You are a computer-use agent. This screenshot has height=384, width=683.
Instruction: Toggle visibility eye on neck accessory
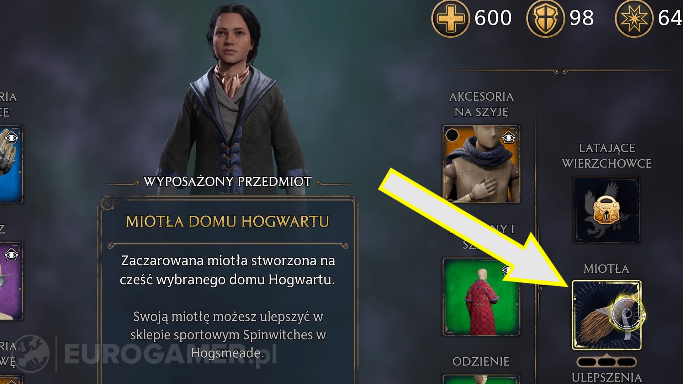(509, 137)
